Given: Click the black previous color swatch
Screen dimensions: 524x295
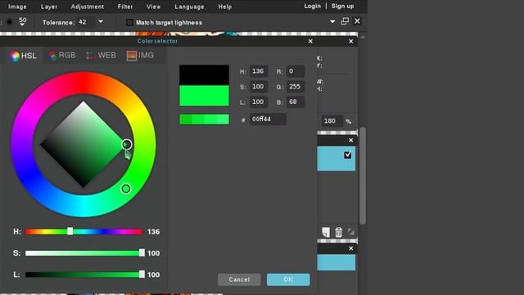Looking at the screenshot, I should [x=204, y=75].
